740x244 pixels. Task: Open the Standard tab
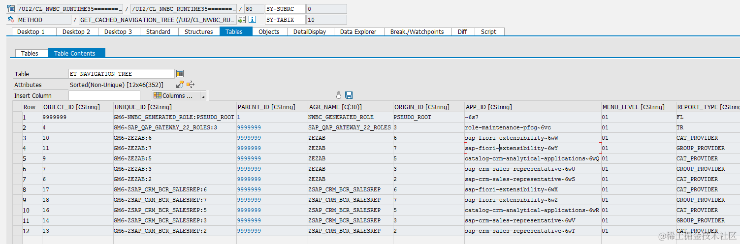[x=158, y=31]
